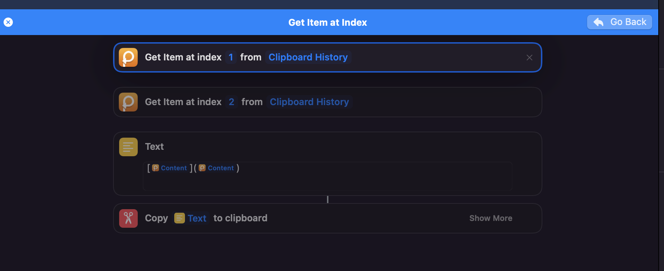Click the small yellow Text variable icon
The width and height of the screenshot is (664, 271).
coord(179,218)
